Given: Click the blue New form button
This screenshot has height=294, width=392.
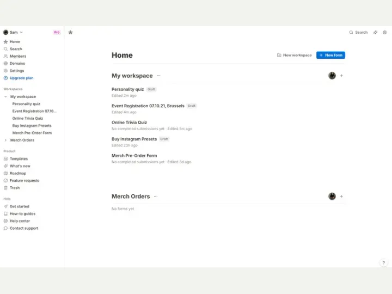Looking at the screenshot, I should point(330,55).
